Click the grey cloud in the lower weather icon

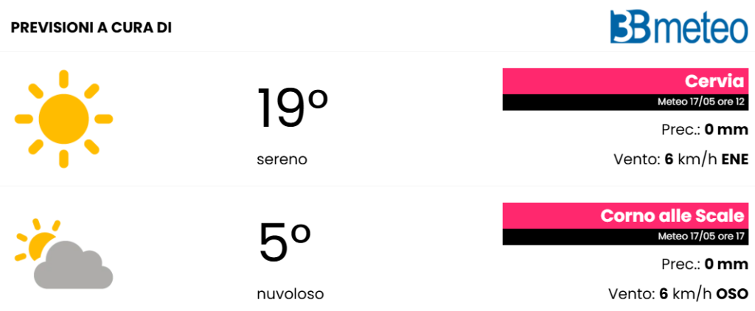(x=73, y=265)
